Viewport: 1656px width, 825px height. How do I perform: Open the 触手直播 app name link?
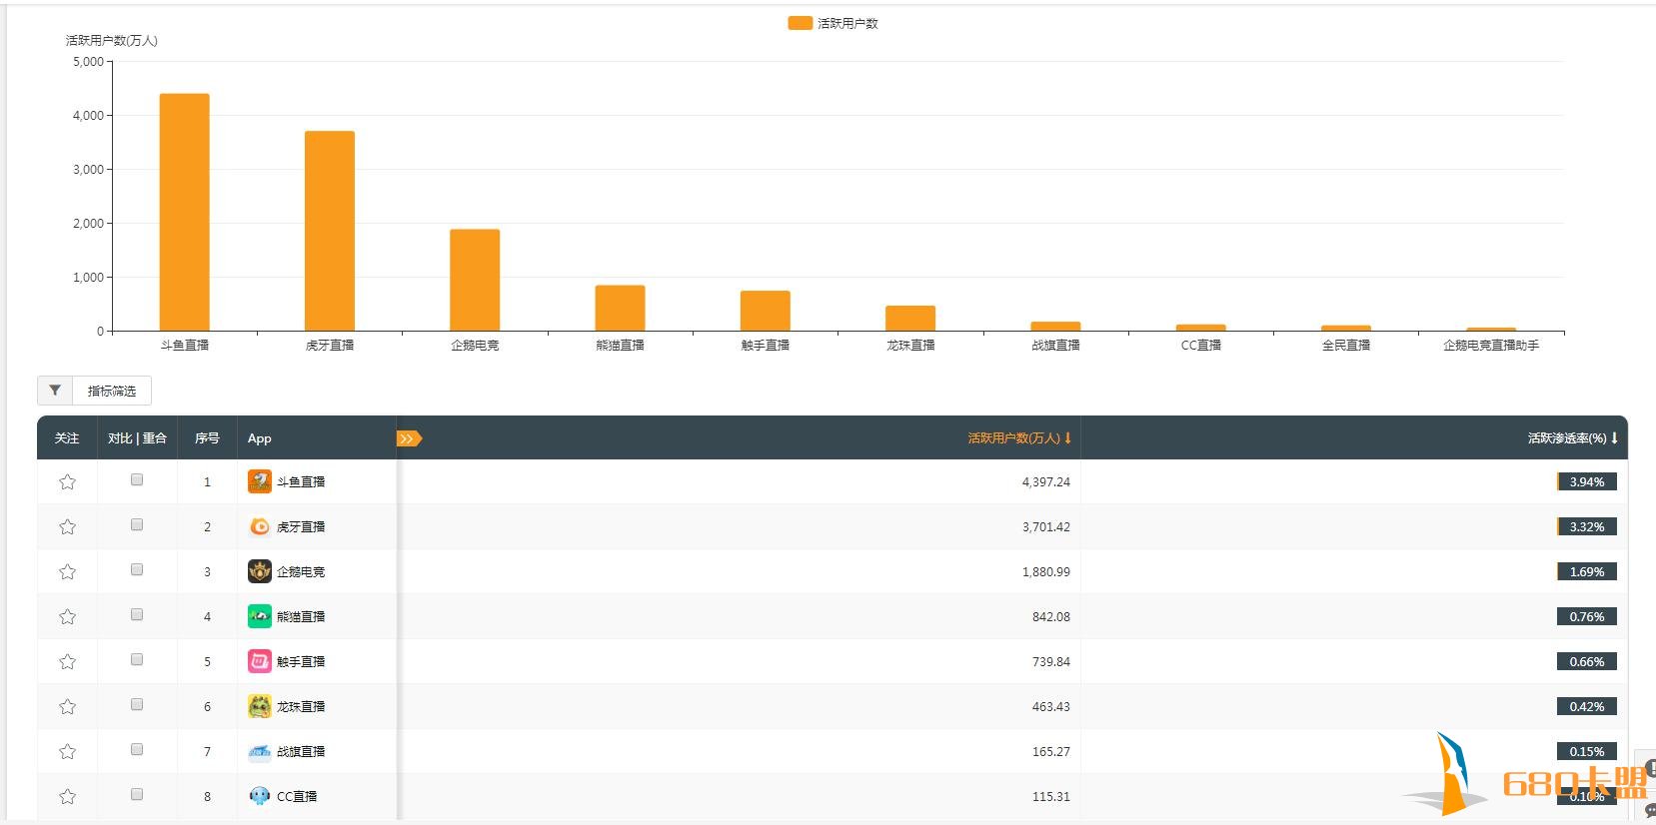[301, 661]
